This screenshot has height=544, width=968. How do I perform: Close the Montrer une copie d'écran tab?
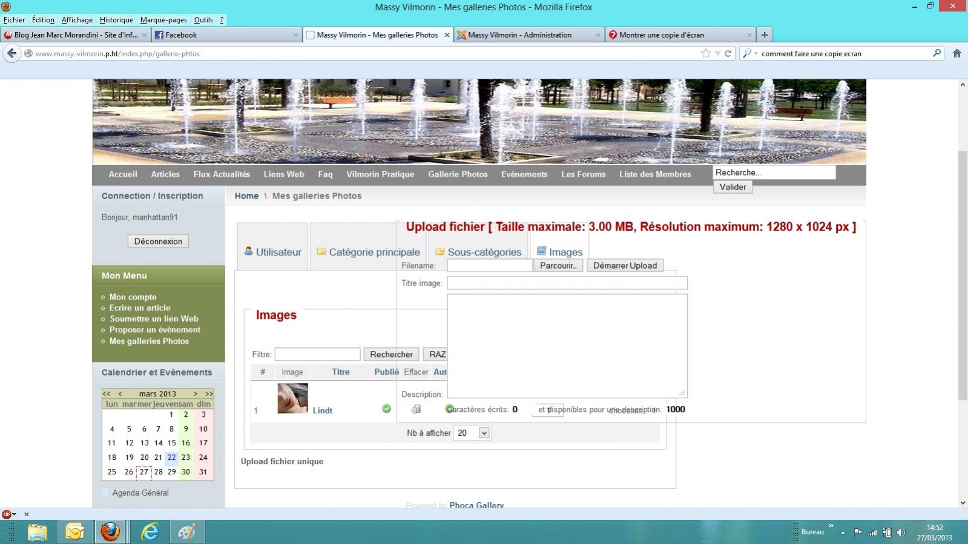pyautogui.click(x=749, y=35)
